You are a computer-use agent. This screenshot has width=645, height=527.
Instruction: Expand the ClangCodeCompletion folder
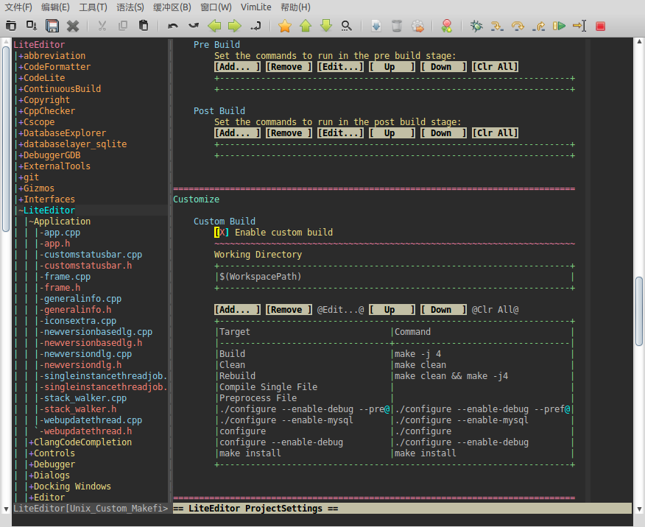pos(31,442)
